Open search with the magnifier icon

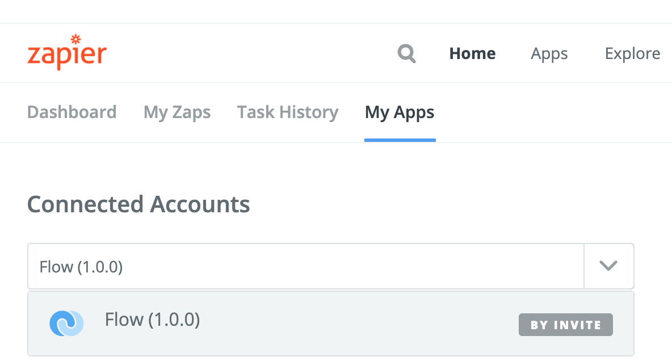(406, 53)
